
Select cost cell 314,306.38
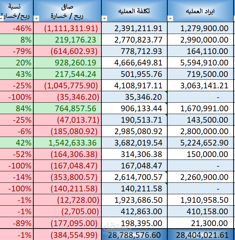(134, 154)
